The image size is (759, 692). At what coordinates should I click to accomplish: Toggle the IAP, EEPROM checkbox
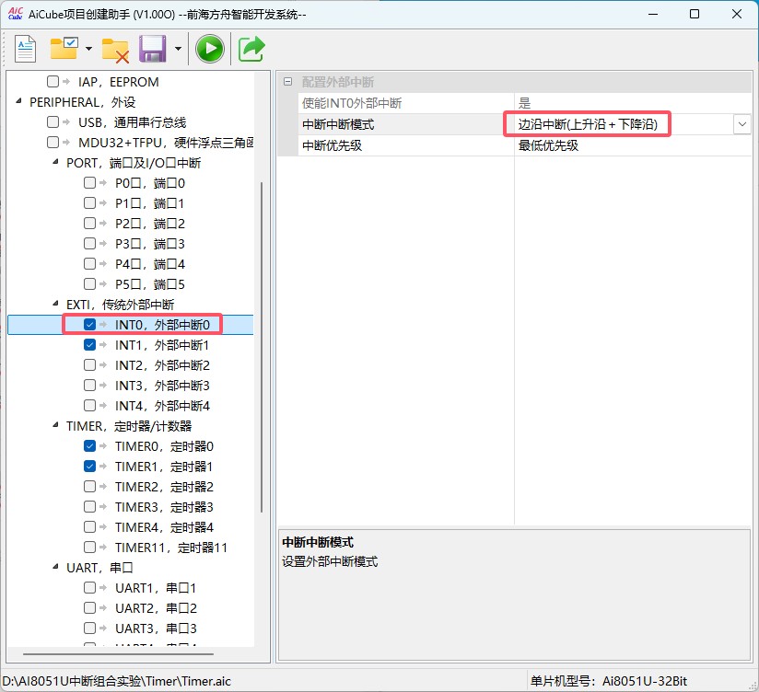click(53, 81)
